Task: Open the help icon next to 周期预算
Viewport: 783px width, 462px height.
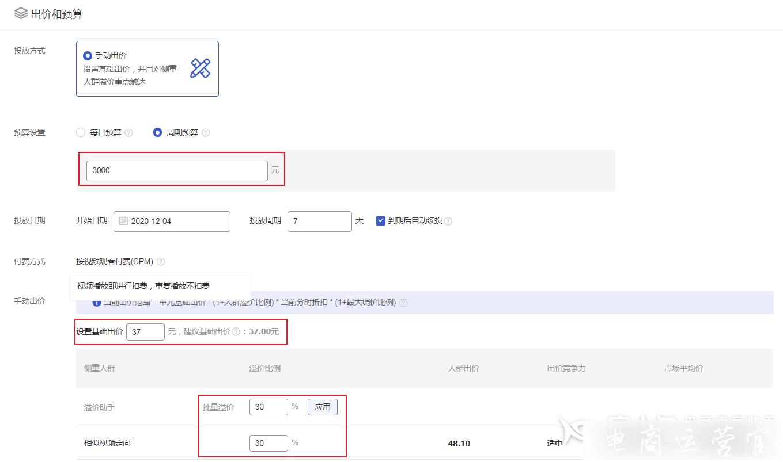Action: click(x=206, y=133)
